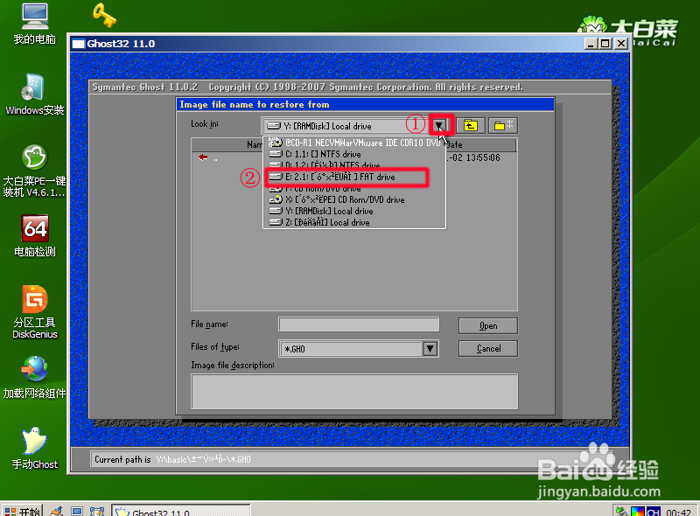This screenshot has height=516, width=700.
Task: Click the CH language indicator in tray
Action: tap(653, 512)
